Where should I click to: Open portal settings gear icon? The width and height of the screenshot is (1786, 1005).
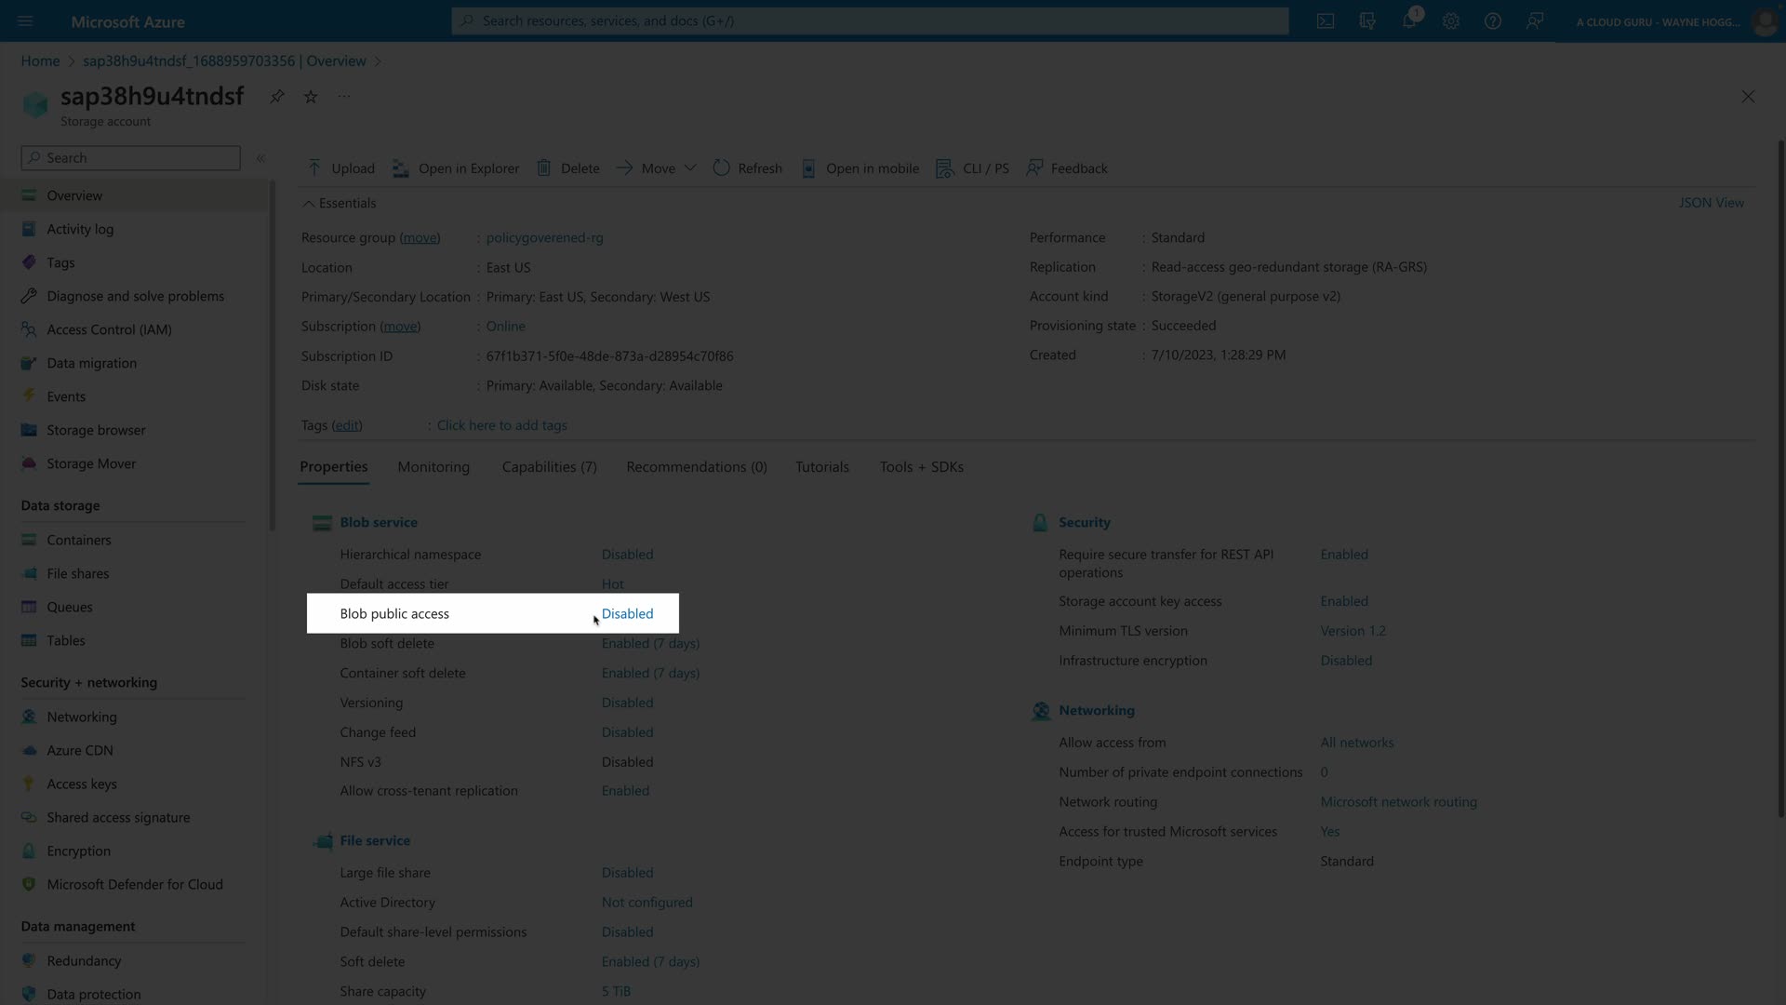tap(1451, 20)
